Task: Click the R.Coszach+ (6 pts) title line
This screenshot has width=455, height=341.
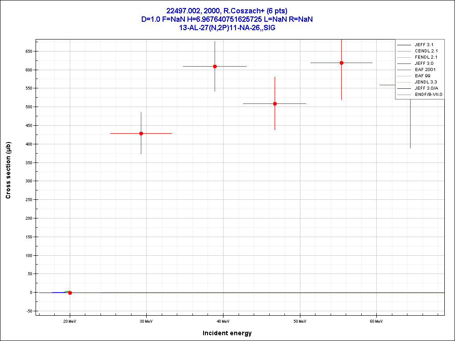Action: point(227,11)
